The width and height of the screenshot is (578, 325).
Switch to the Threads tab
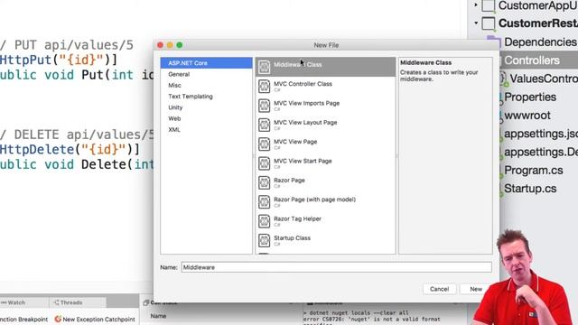(x=71, y=302)
